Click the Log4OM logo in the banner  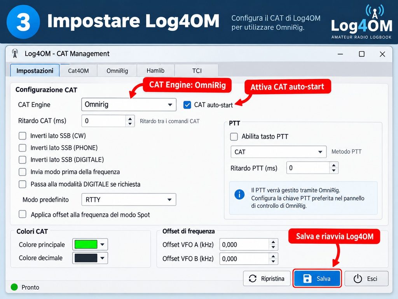coord(362,22)
